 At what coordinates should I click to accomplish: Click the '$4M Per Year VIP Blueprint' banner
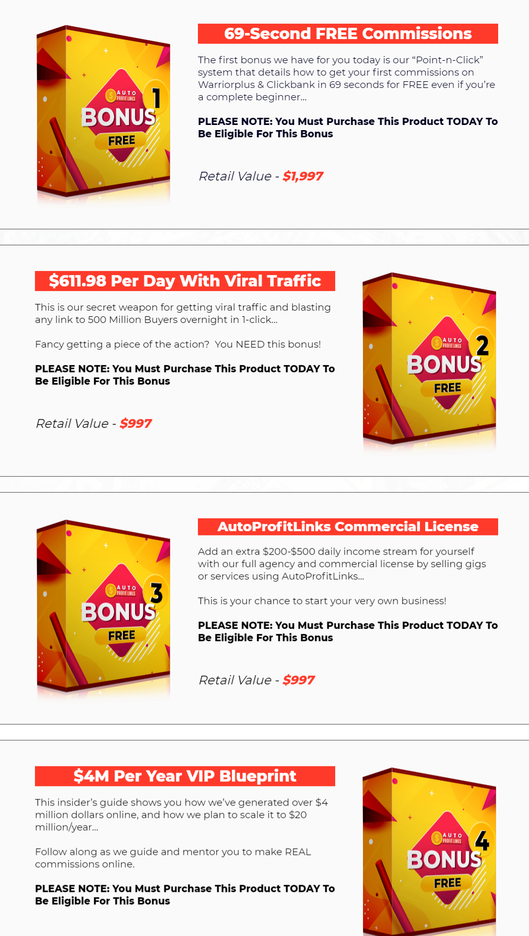click(x=185, y=776)
